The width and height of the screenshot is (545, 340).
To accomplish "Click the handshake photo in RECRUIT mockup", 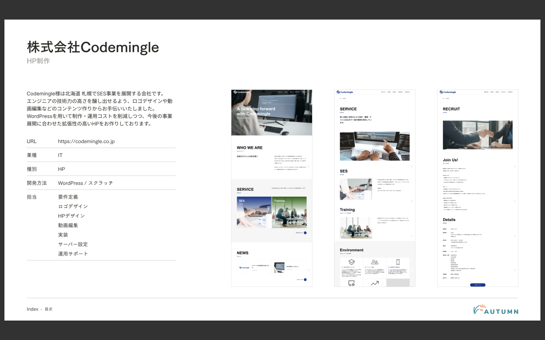I will [477, 135].
